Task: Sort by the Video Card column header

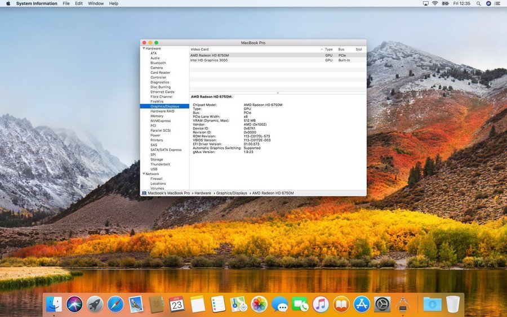Action: (200, 50)
